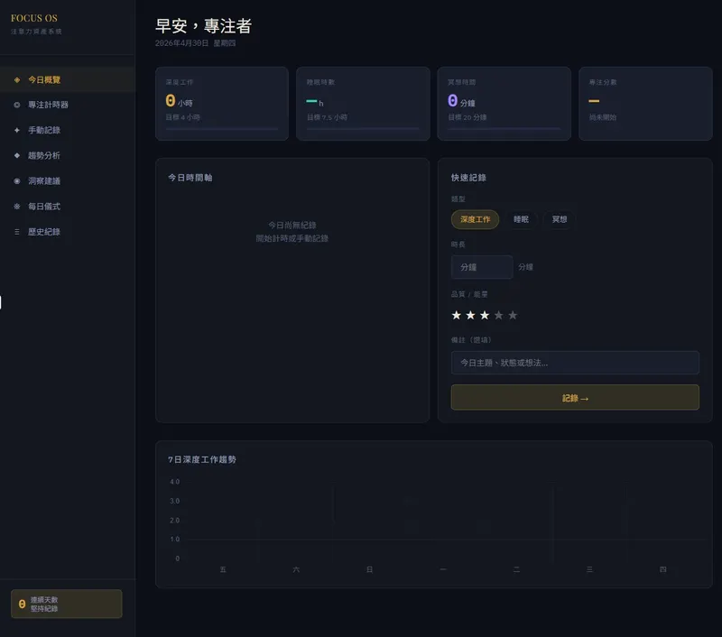Click the 備註 notes input field

tap(575, 363)
